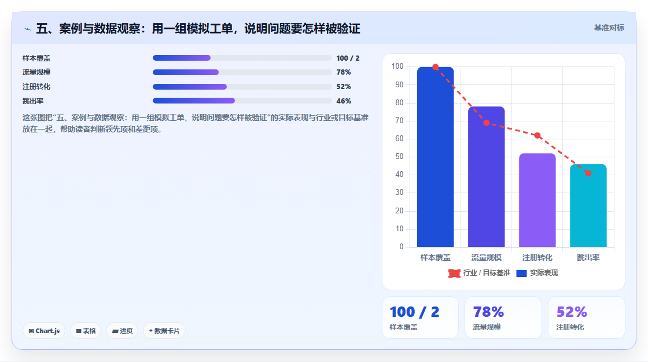The width and height of the screenshot is (648, 362).
Task: Toggle the 实际表现 legend swatch
Action: coord(521,273)
